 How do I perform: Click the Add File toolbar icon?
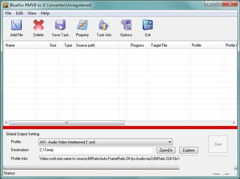click(x=16, y=25)
